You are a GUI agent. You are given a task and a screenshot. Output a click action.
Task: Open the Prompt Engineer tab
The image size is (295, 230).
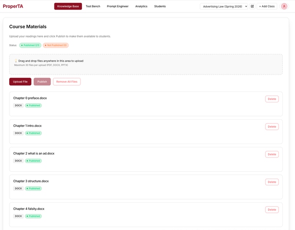(118, 6)
